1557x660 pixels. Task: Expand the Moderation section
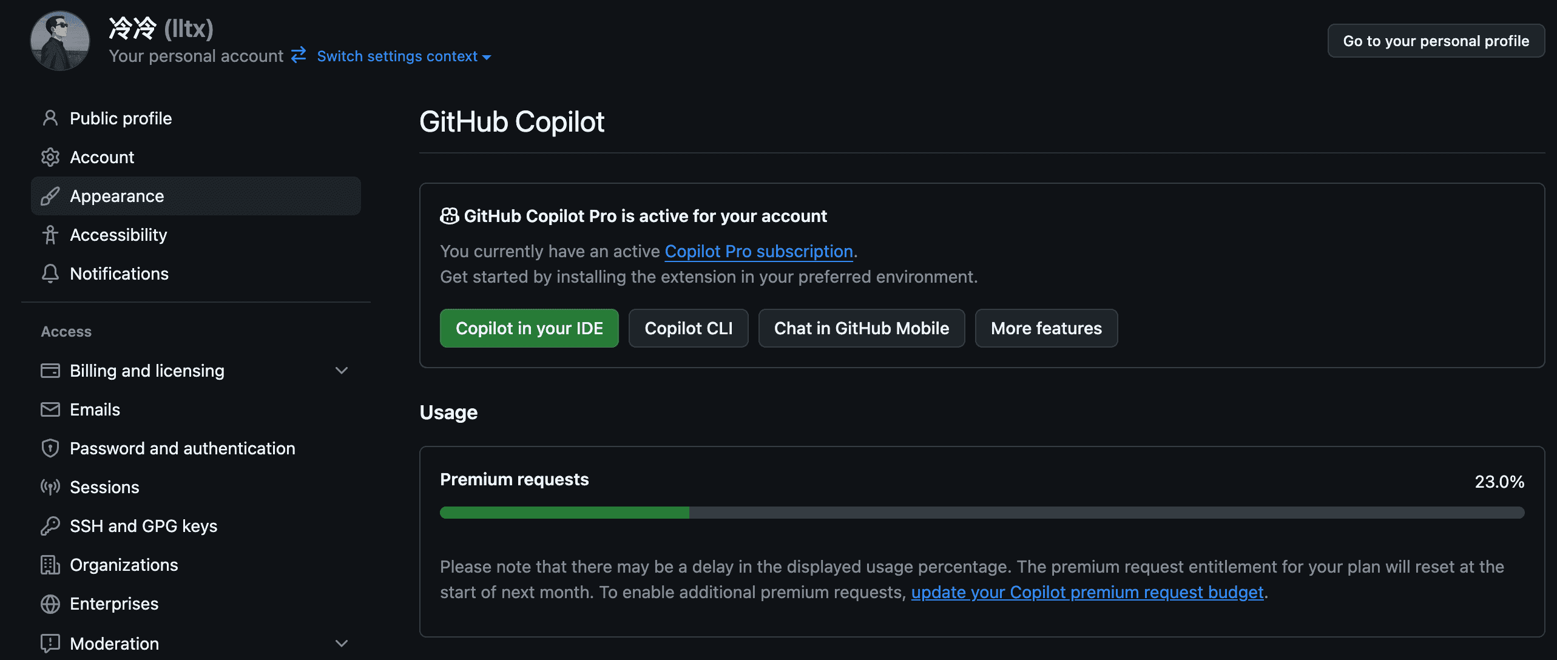342,642
